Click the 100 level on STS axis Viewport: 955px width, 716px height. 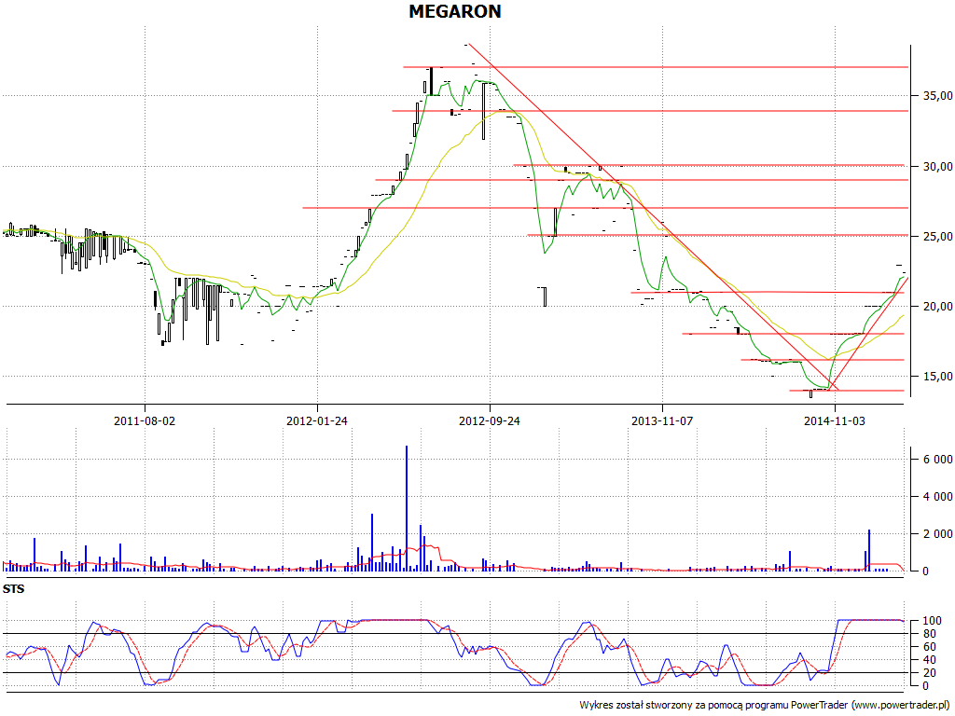(932, 621)
